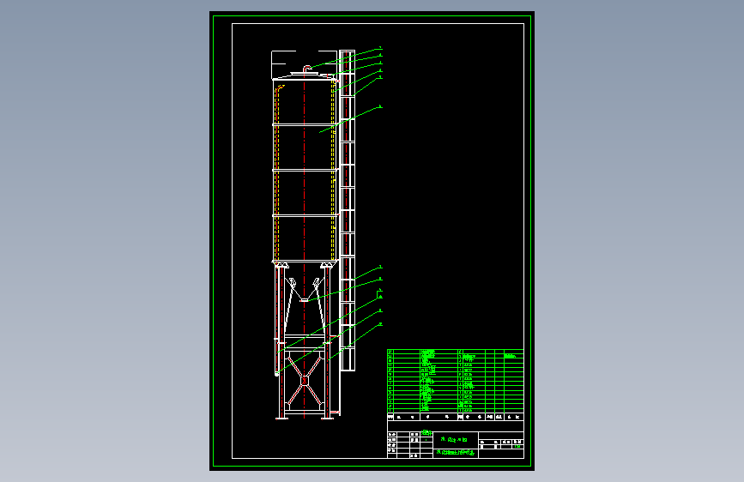Select the green parts list table

[456, 382]
